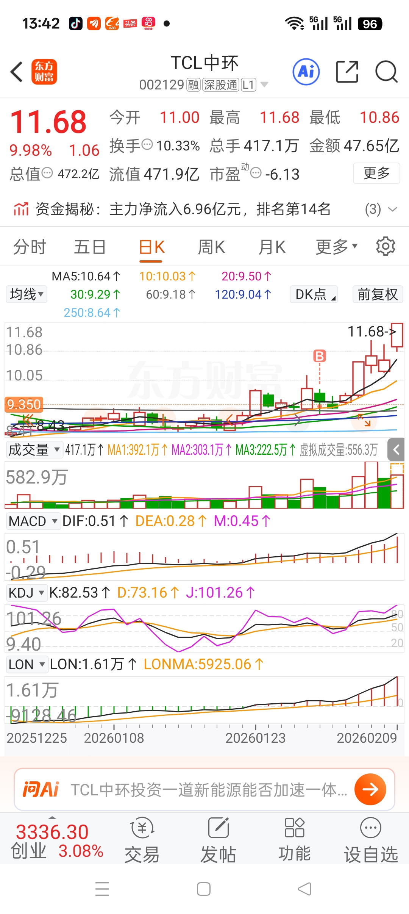Tap the B buy marker on chart

[x=320, y=356]
